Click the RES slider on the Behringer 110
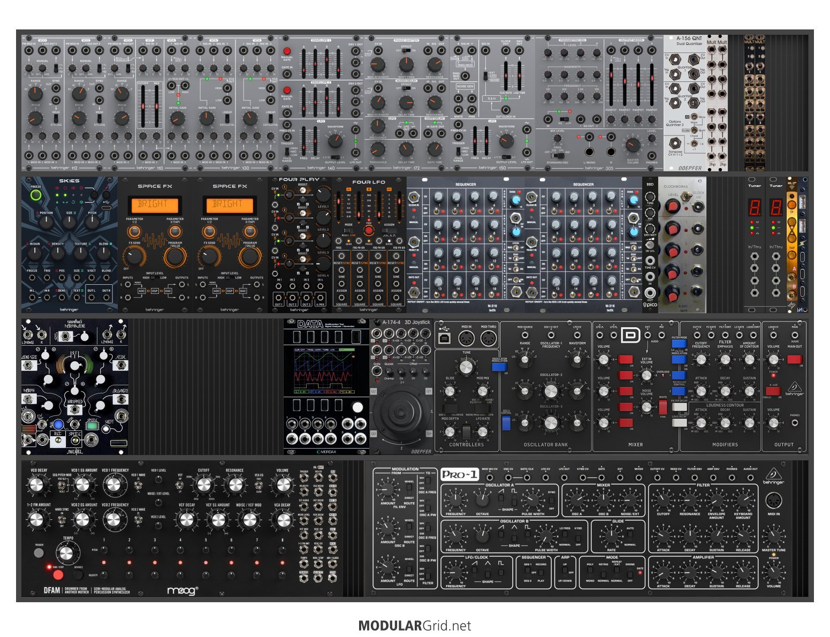The image size is (830, 637). tap(157, 107)
